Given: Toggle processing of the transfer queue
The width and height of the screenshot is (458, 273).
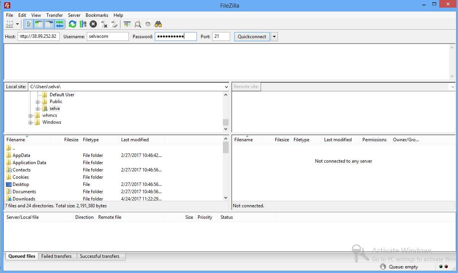Looking at the screenshot, I should click(83, 24).
